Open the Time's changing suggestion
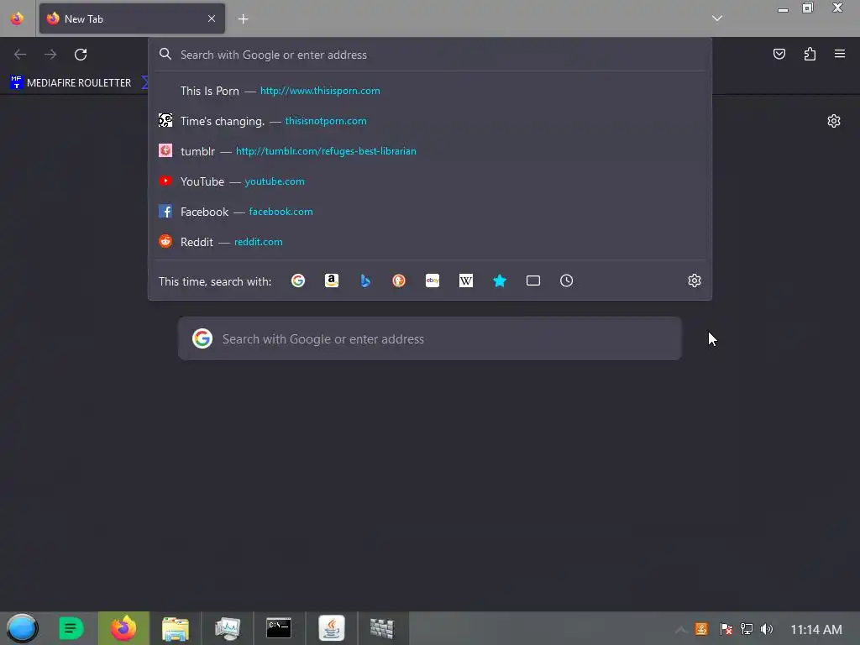Viewport: 860px width, 645px height. (x=430, y=121)
